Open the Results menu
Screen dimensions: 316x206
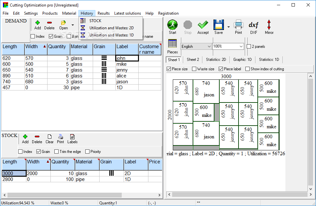point(103,13)
